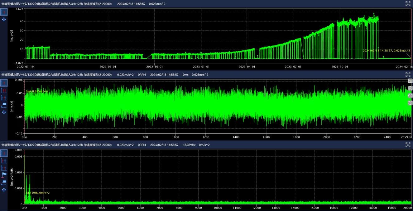Click the annotation icon in the waveform chart
Screen dimensions: 413x211
tap(4, 105)
